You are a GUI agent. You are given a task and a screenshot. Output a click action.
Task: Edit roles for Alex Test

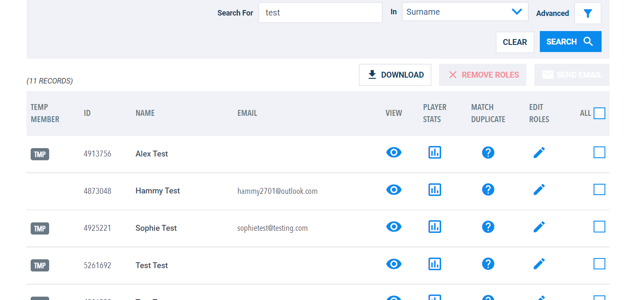click(539, 152)
